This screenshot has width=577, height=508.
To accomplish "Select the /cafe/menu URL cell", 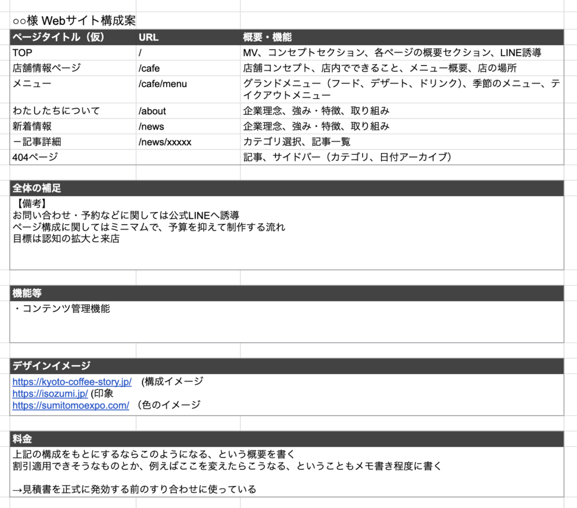I will [162, 84].
